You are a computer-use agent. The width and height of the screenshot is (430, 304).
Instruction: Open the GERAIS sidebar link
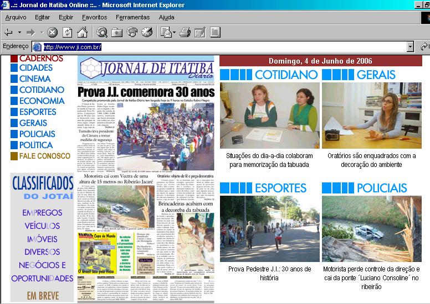click(33, 123)
